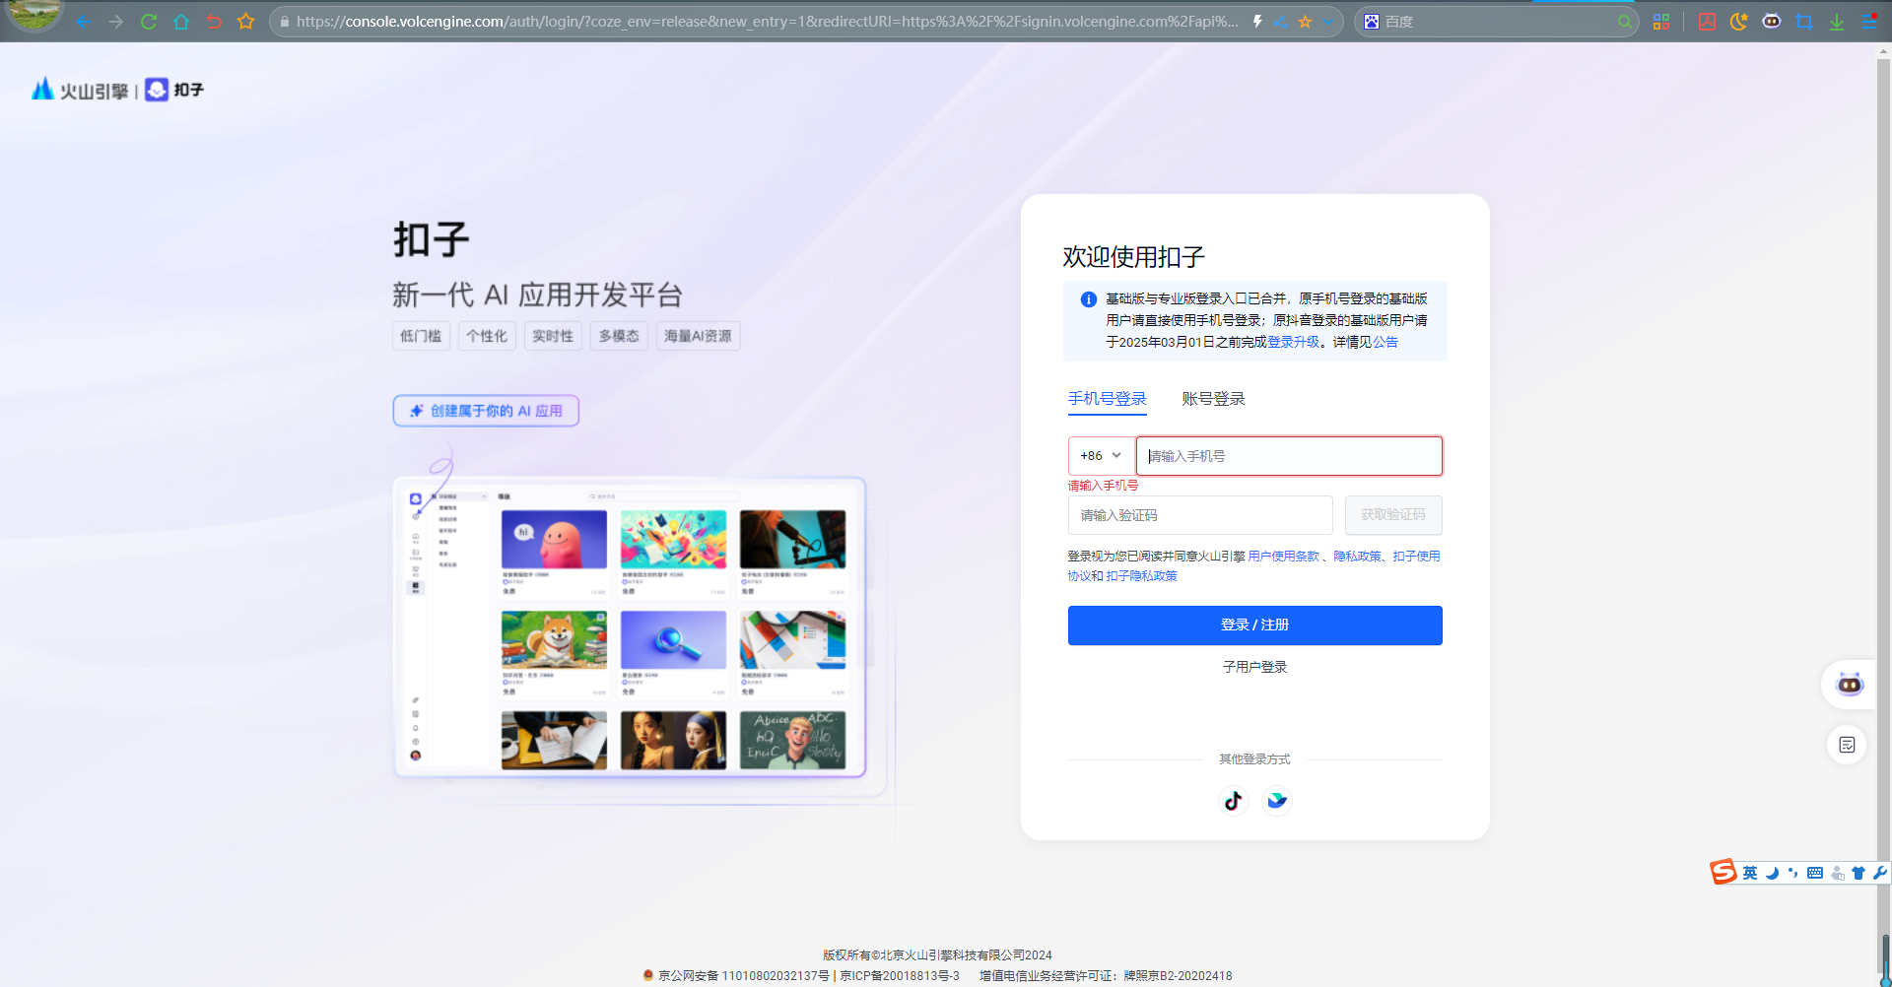The image size is (1892, 987).
Task: Click the browser screenshot crop icon
Action: [x=1803, y=22]
